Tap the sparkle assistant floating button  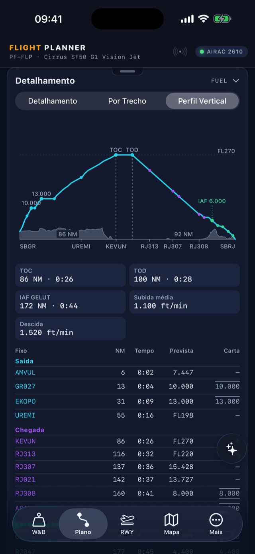click(x=232, y=449)
